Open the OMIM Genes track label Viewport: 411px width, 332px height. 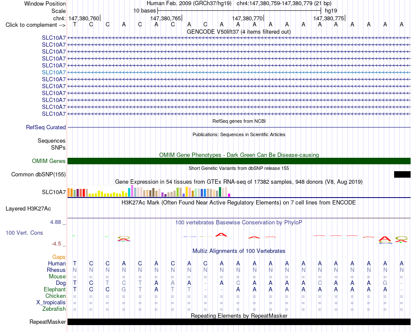pos(48,161)
